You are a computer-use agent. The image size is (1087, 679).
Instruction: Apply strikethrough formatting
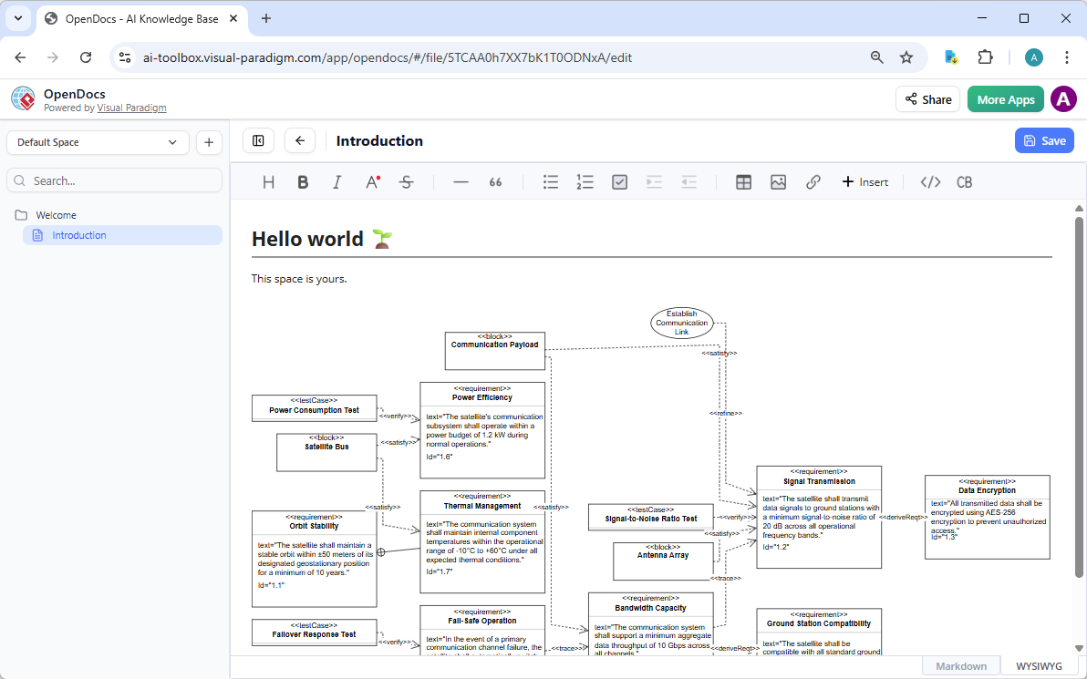[406, 181]
